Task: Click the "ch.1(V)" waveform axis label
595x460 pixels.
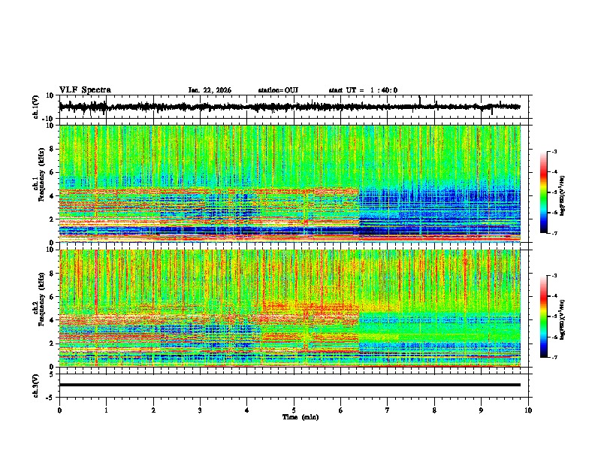Action: click(x=36, y=107)
